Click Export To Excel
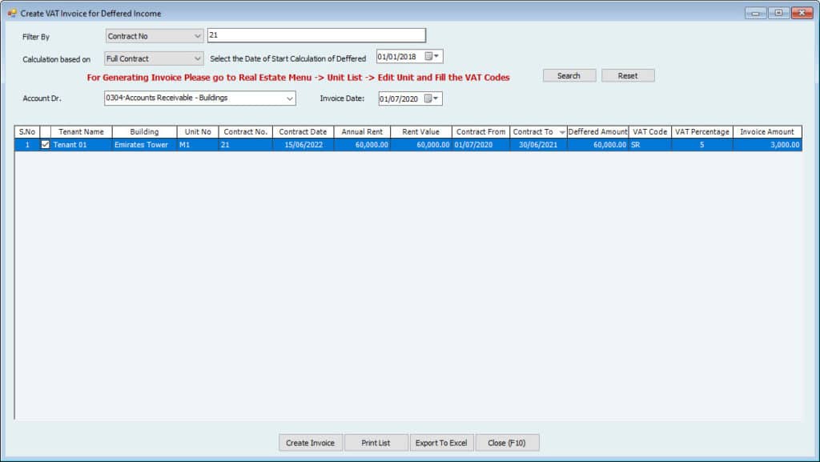This screenshot has height=462, width=820. 440,443
